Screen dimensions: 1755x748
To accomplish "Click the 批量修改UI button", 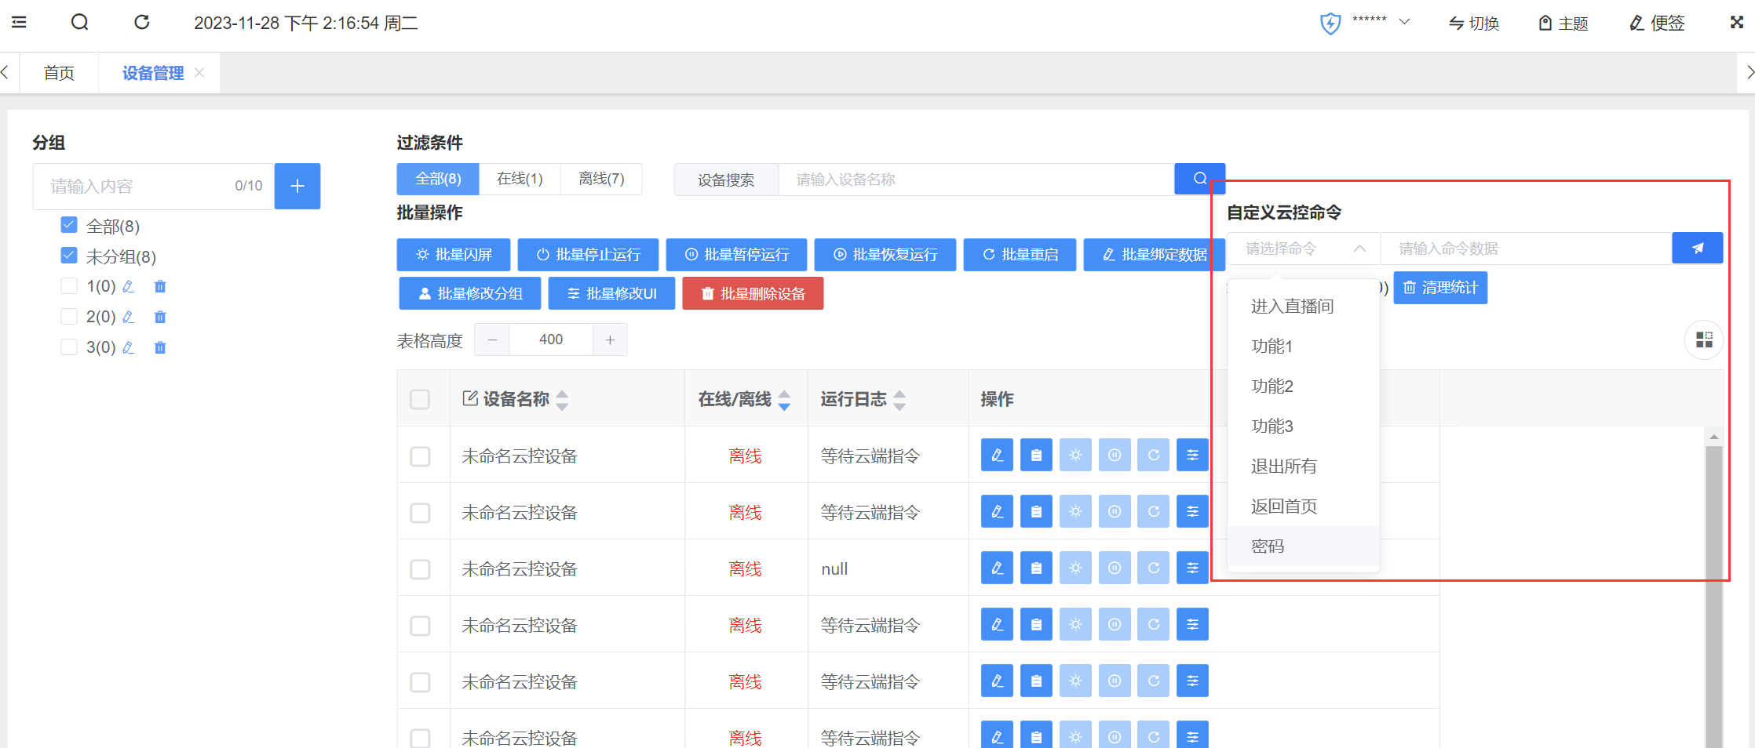I will 611,293.
